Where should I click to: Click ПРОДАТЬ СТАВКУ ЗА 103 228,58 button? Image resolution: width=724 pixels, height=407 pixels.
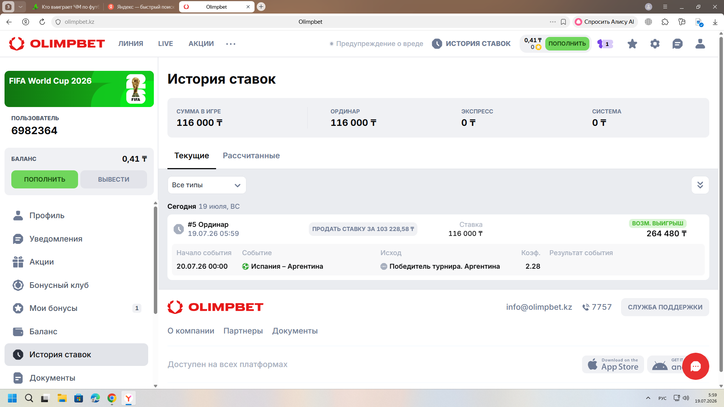pyautogui.click(x=363, y=229)
